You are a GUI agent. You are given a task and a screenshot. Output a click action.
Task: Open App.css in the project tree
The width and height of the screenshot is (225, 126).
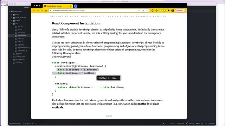[20, 27]
